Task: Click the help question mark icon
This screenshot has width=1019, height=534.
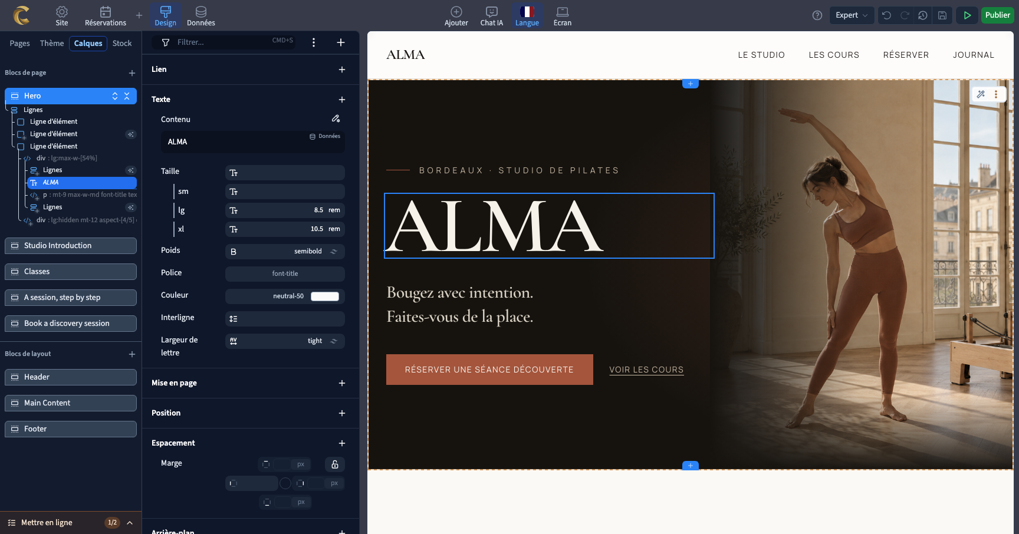Action: point(817,15)
